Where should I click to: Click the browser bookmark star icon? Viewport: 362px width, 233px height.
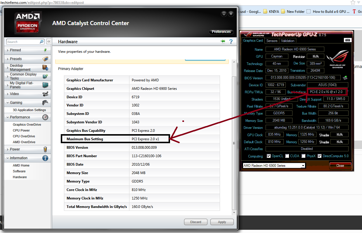tap(353, 3)
